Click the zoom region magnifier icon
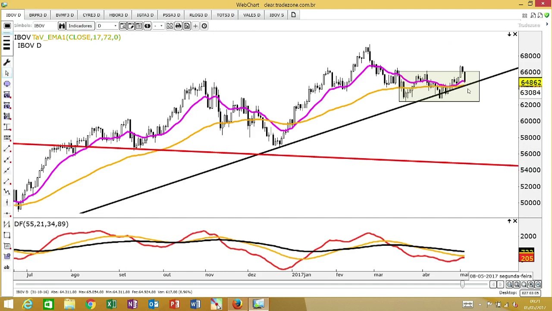552x311 pixels. click(x=524, y=284)
